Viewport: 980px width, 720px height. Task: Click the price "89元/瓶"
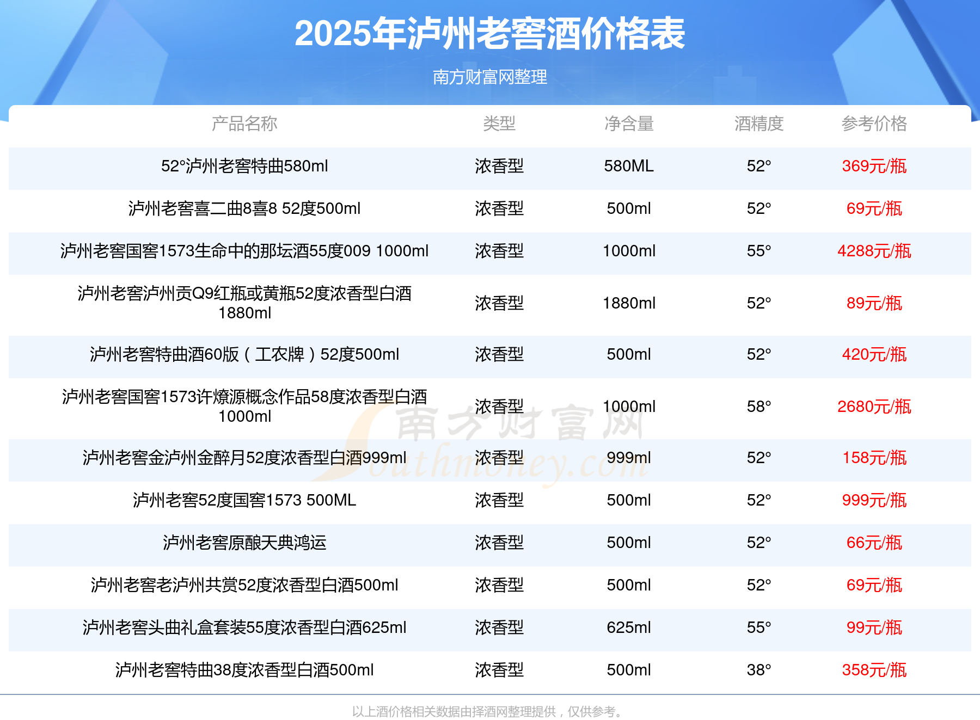pos(874,303)
